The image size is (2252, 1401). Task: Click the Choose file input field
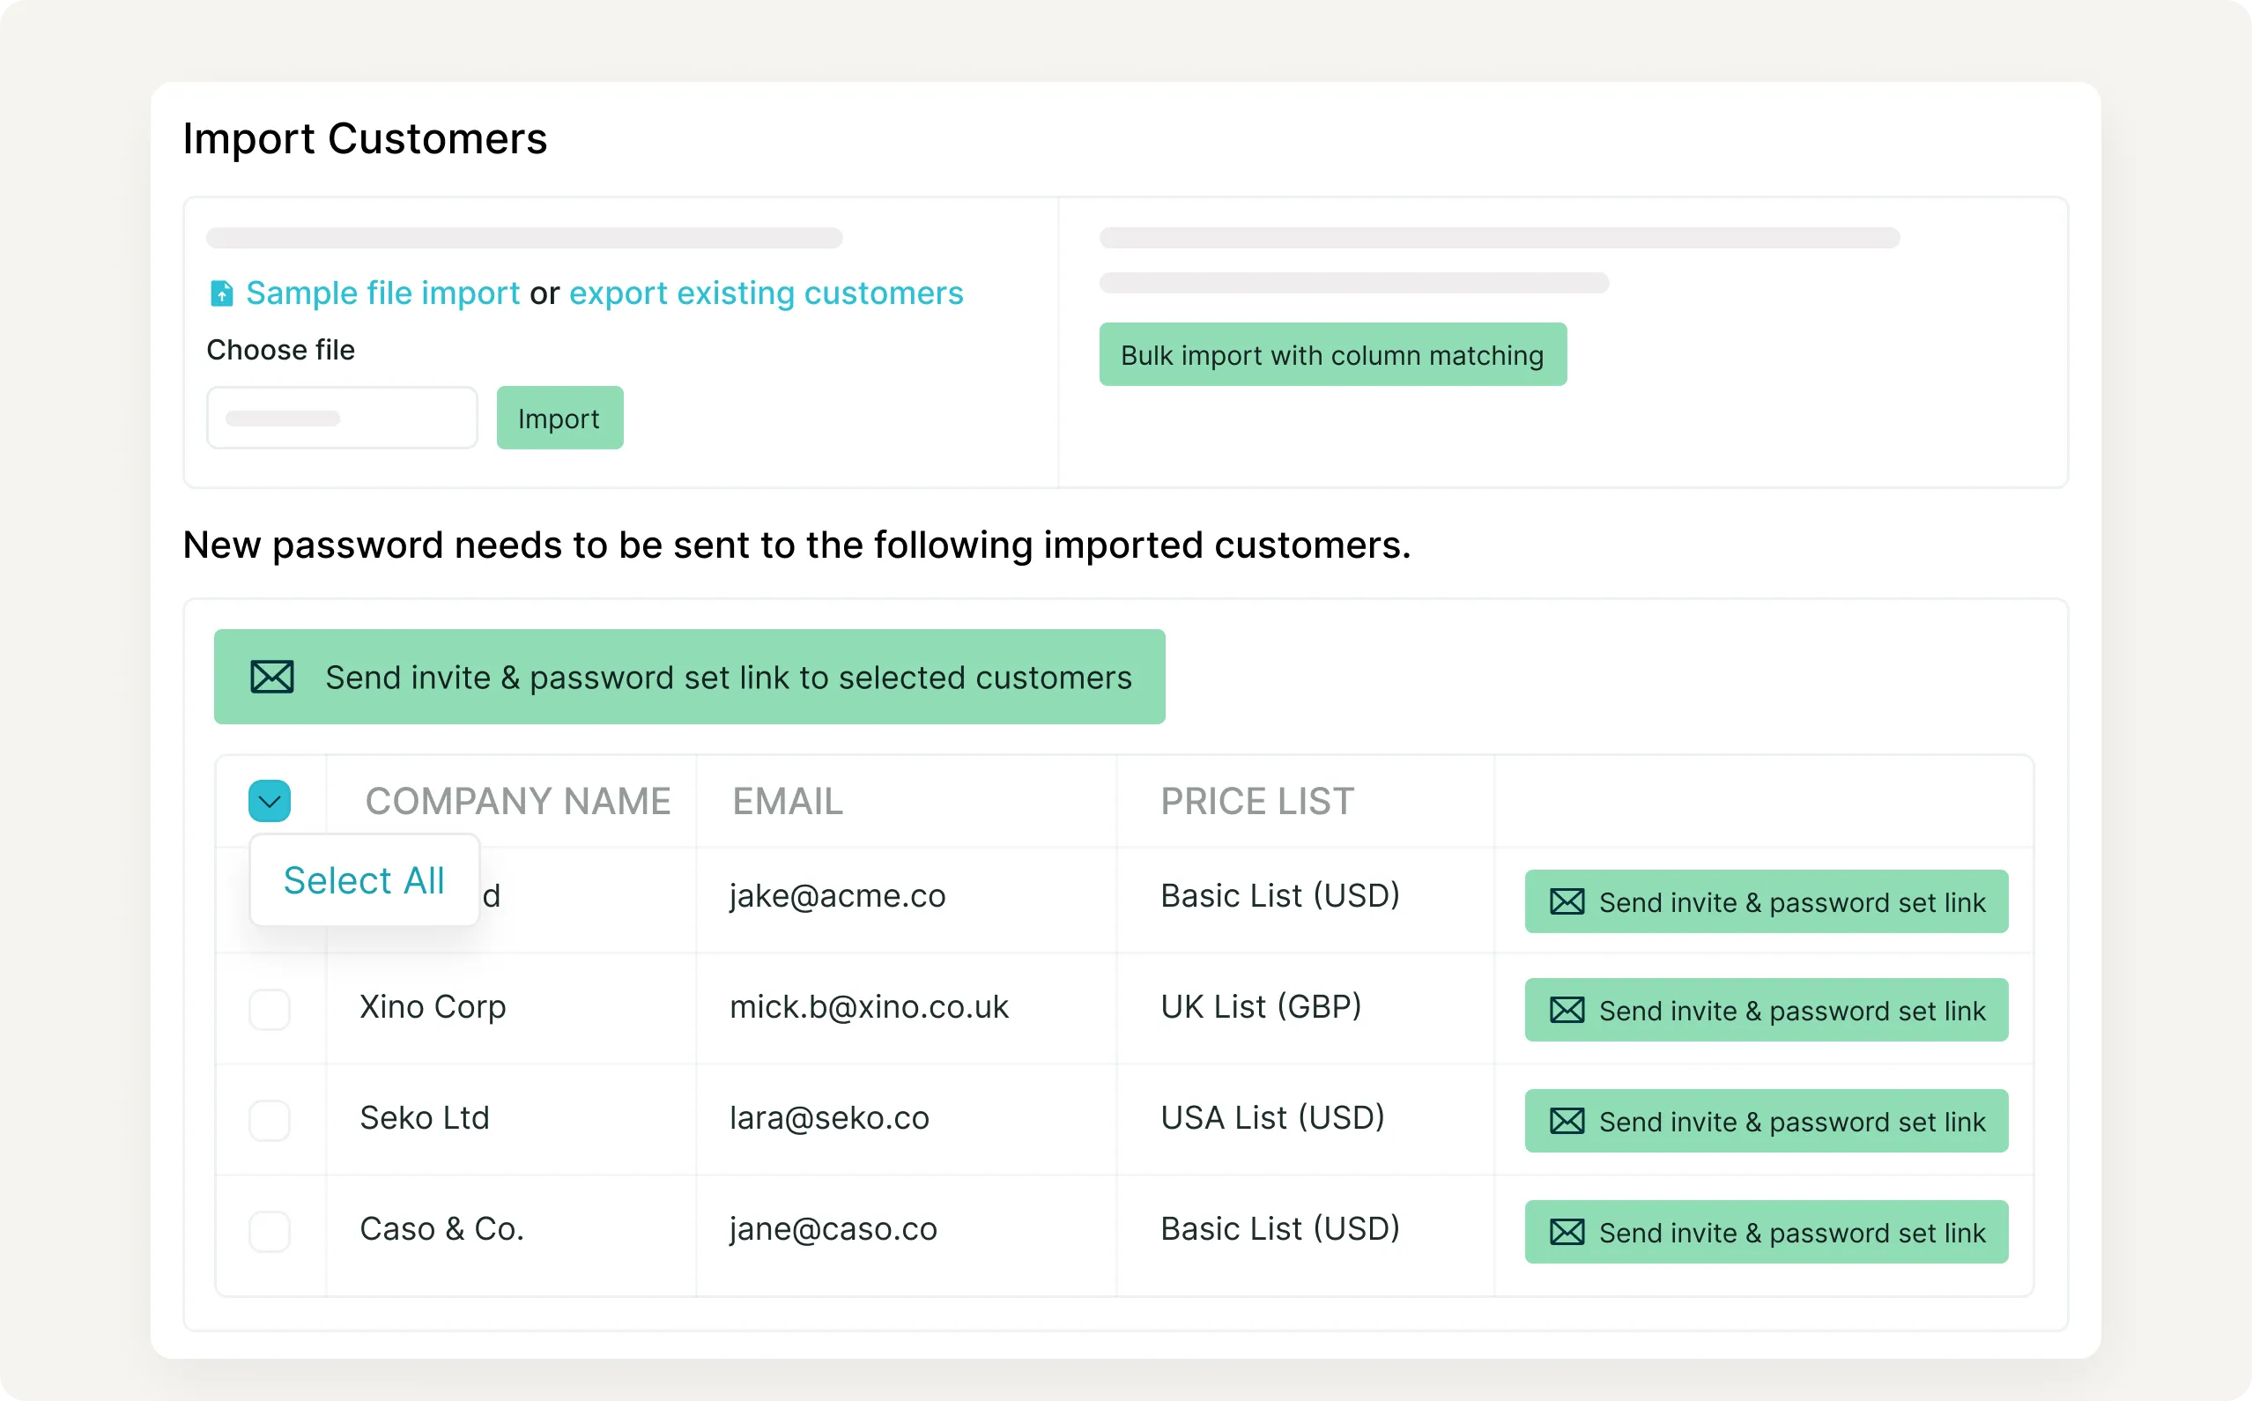coord(342,418)
